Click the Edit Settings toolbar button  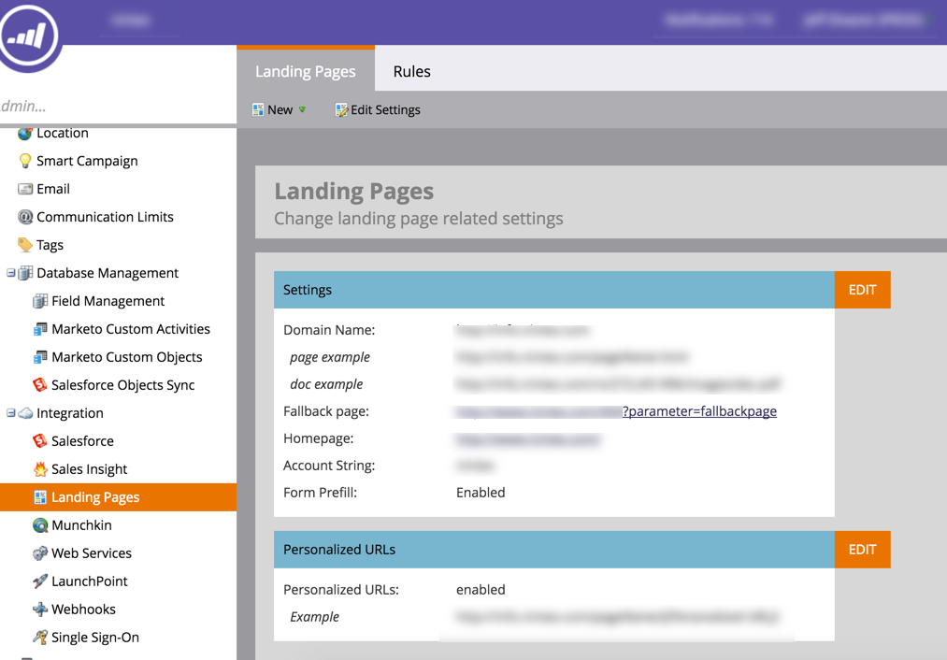[x=378, y=110]
